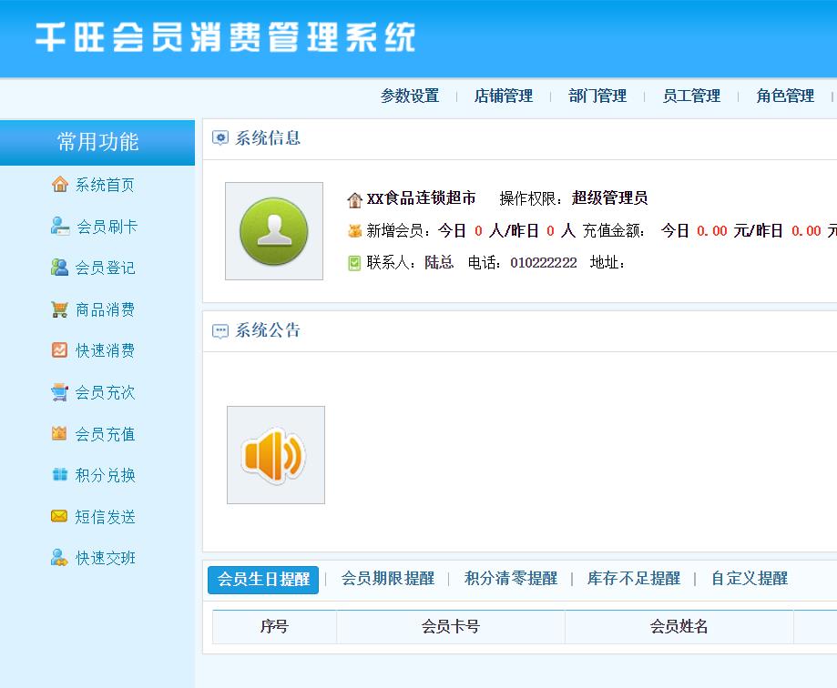Viewport: 837px width, 688px height.
Task: Click the phone number 010222222
Action: coord(544,263)
